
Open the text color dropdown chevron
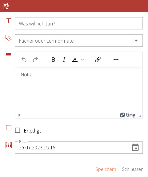tap(82, 60)
